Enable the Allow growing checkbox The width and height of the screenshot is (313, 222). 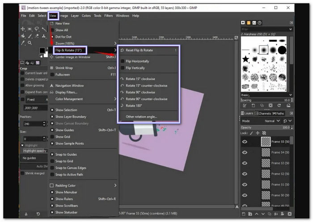point(22,85)
